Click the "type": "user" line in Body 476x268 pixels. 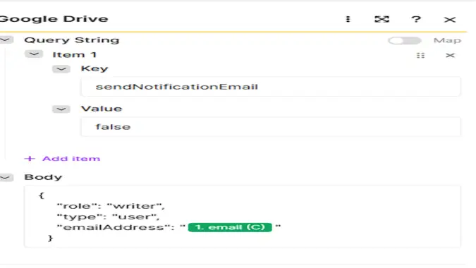pyautogui.click(x=108, y=217)
